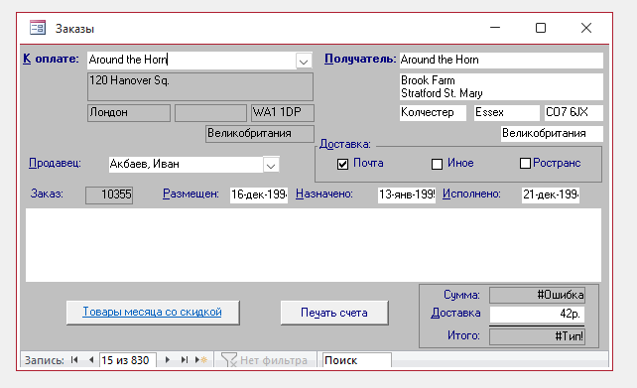Viewport: 637px width, 388px height.
Task: Click the Сумма #Ошибка field
Action: tap(537, 295)
